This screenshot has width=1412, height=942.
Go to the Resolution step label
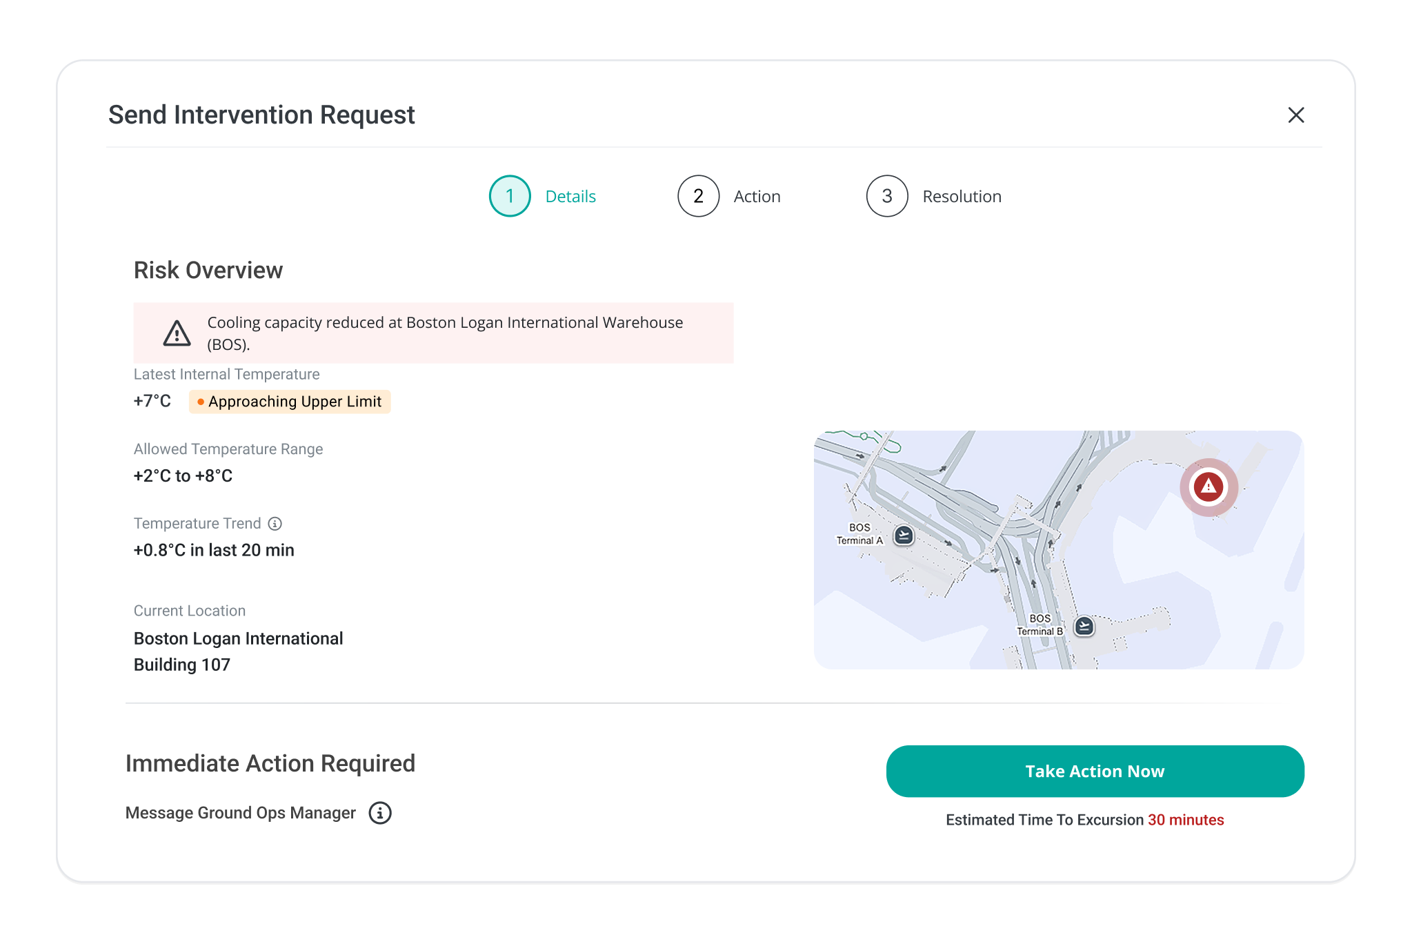click(x=962, y=197)
